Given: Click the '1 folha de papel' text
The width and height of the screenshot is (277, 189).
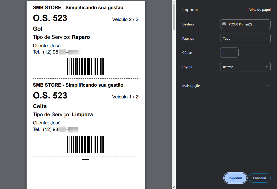Looking at the screenshot, I should [258, 10].
